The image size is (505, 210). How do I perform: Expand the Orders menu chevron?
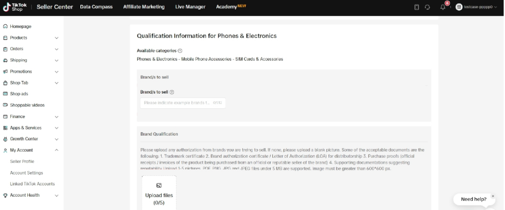57,49
